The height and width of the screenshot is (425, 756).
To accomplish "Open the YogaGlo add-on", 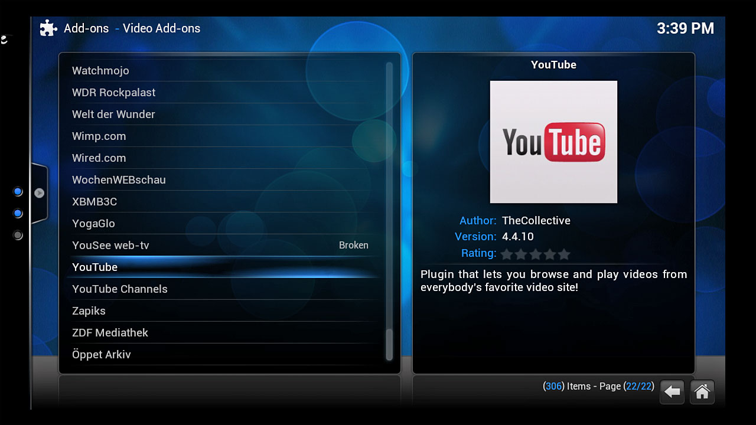I will point(223,223).
